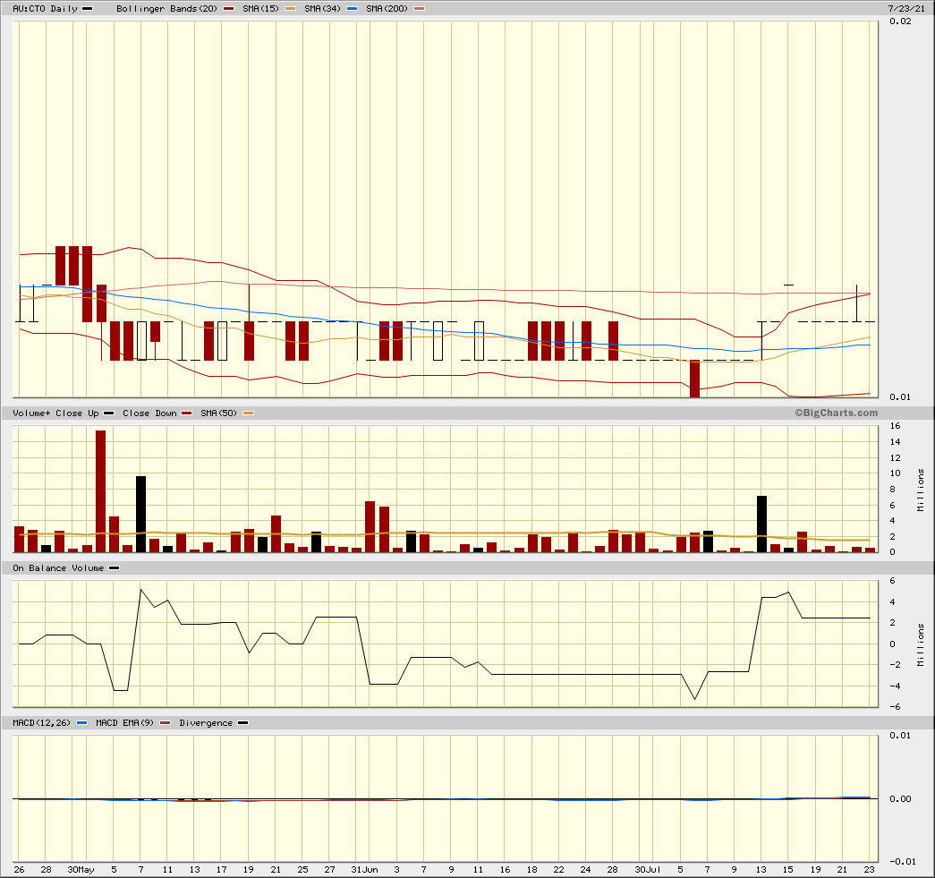
Task: Select the On Balance Volume panel label
Action: click(x=58, y=568)
